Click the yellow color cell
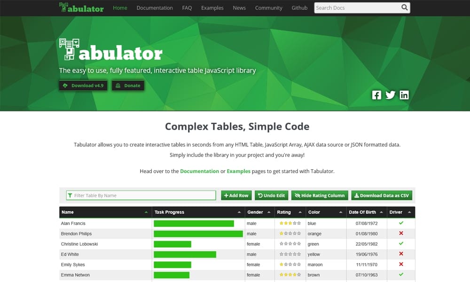Viewport: 470px width, 282px height. pyautogui.click(x=326, y=254)
